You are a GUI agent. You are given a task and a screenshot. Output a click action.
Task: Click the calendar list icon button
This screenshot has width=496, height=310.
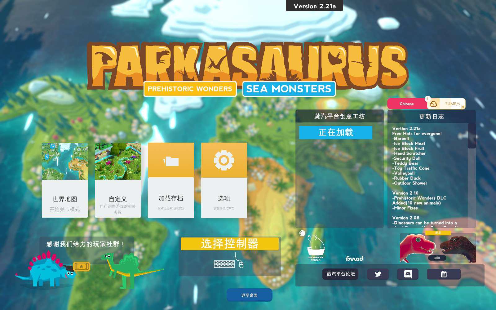tap(444, 274)
